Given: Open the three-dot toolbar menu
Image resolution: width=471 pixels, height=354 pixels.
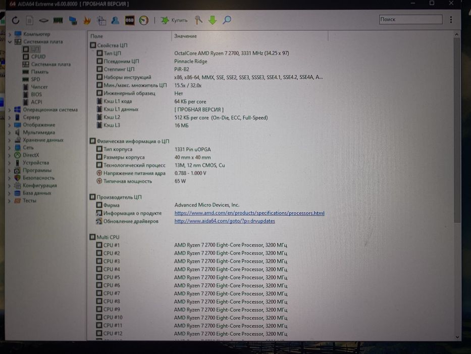Looking at the screenshot, I should coord(451,20).
